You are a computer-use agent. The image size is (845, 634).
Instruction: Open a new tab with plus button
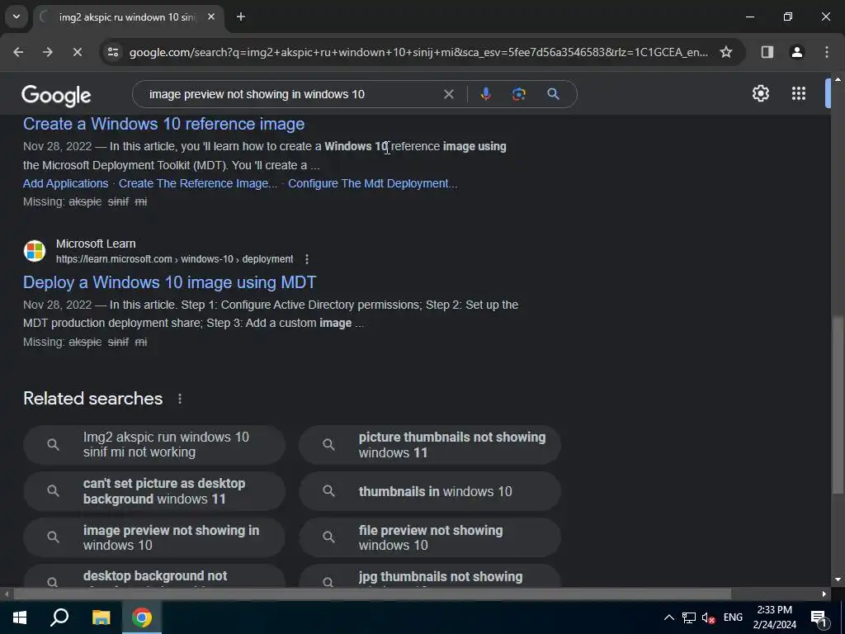(241, 17)
